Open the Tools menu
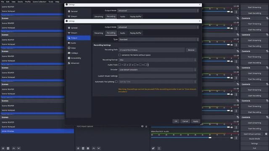This screenshot has width=269, height=151. pyautogui.click(x=51, y=2)
